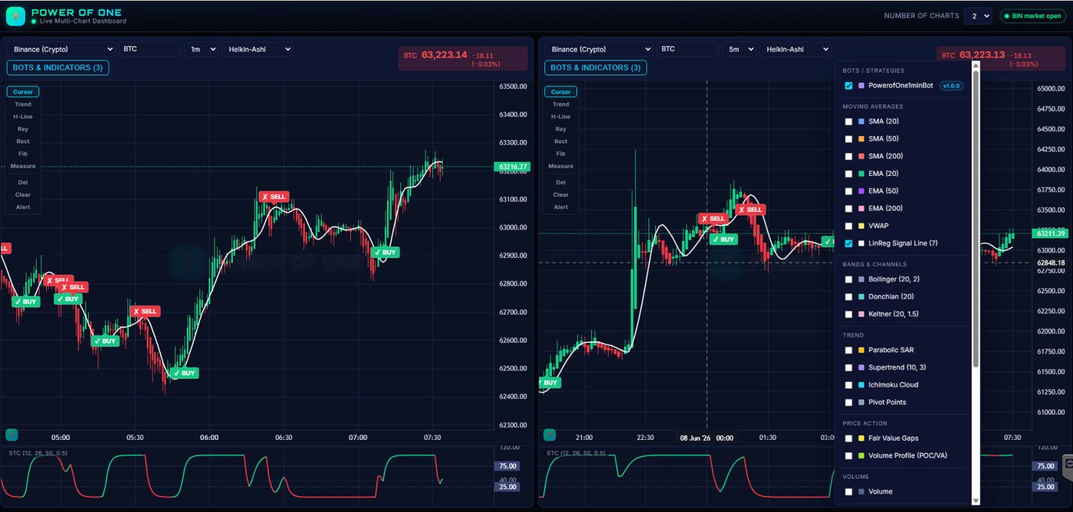Select Trend tool on the 1m chart
Screen dimensions: 1073x512
pyautogui.click(x=24, y=104)
